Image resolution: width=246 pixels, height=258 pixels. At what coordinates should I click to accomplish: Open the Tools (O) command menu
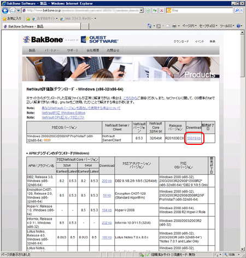click(227, 26)
